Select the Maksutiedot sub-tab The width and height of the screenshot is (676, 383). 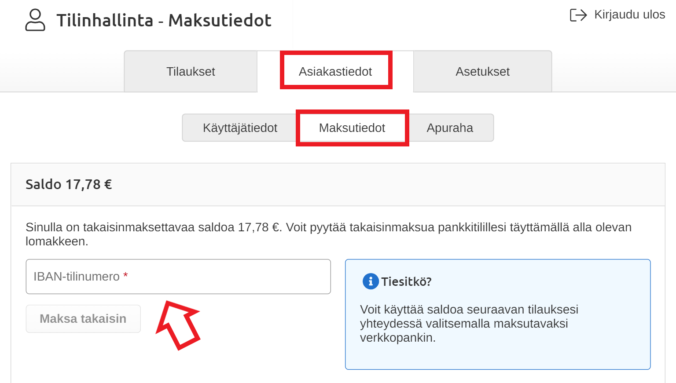[352, 128]
